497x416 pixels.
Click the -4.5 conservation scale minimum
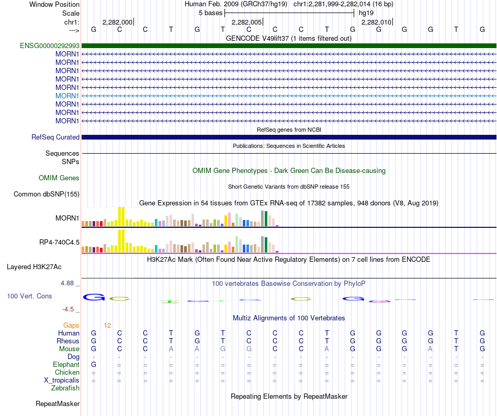pyautogui.click(x=68, y=309)
